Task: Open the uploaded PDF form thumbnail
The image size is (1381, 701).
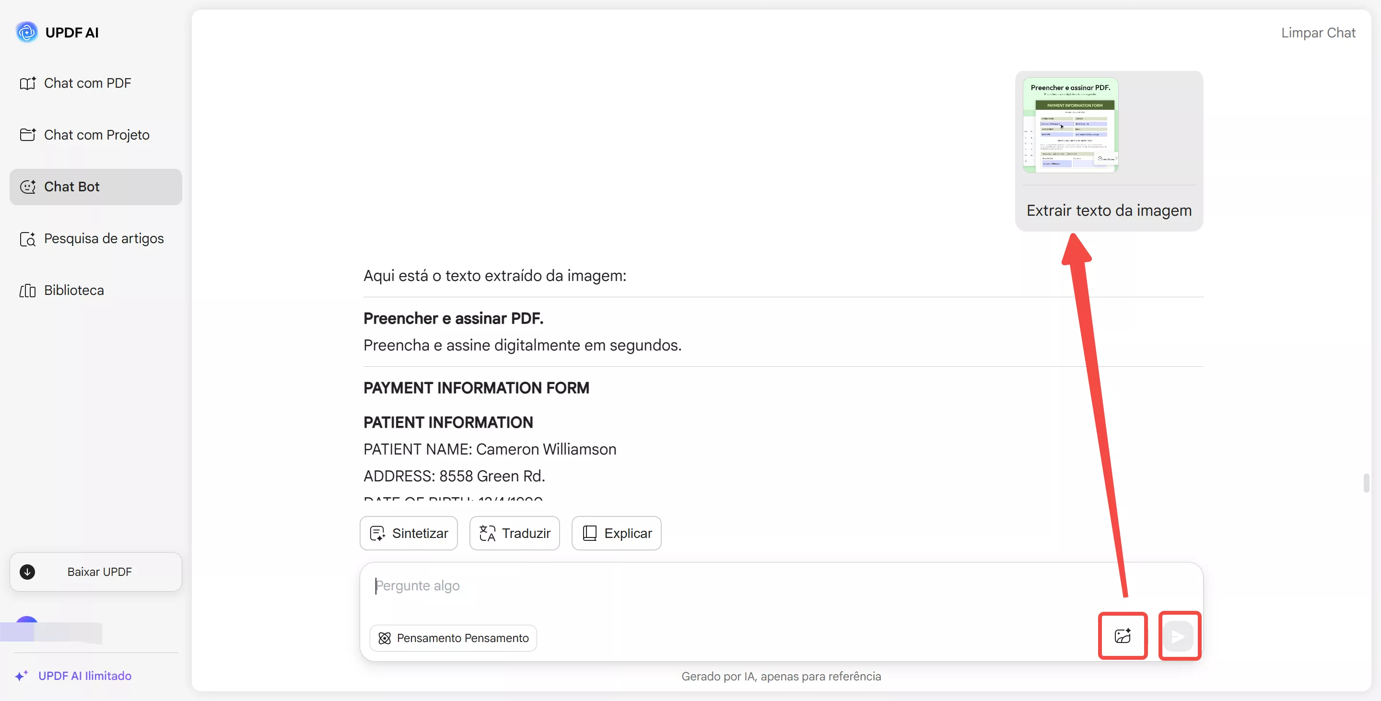Action: click(x=1070, y=126)
